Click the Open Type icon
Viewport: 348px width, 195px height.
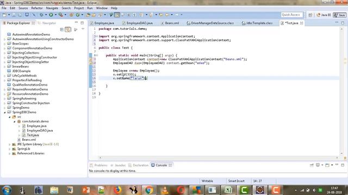click(88, 15)
